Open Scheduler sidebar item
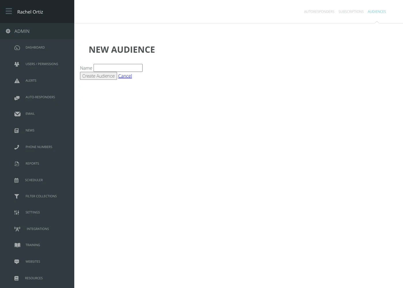The height and width of the screenshot is (288, 403). (34, 180)
